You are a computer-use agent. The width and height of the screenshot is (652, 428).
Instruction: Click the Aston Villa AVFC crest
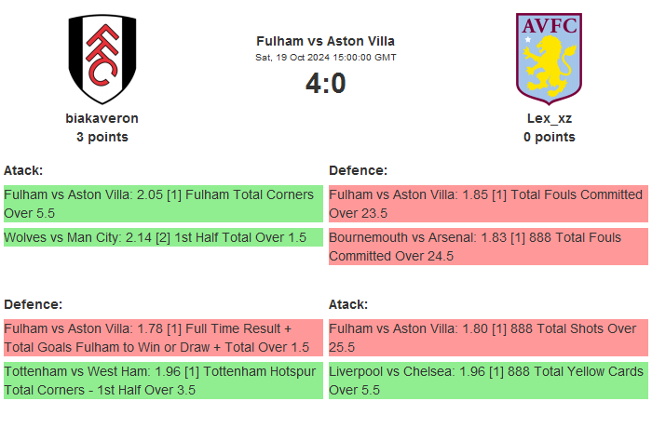549,58
